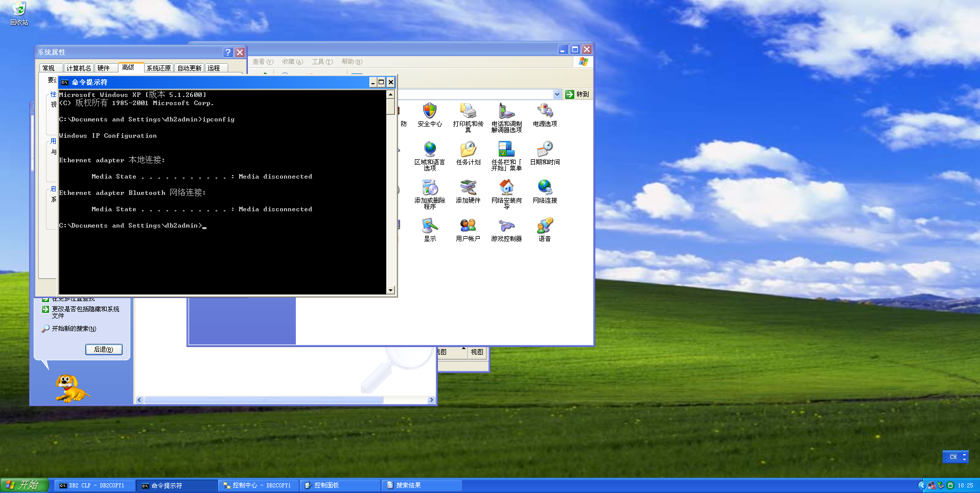Open the 查看(V) menu in Control Panel
Viewport: 980px width, 493px height.
[263, 62]
